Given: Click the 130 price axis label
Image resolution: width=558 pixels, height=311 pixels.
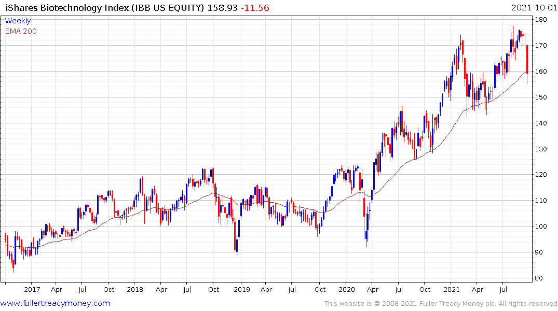Looking at the screenshot, I should point(541,149).
